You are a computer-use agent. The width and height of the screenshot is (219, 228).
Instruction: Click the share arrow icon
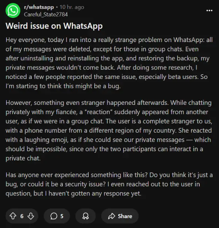point(112,216)
